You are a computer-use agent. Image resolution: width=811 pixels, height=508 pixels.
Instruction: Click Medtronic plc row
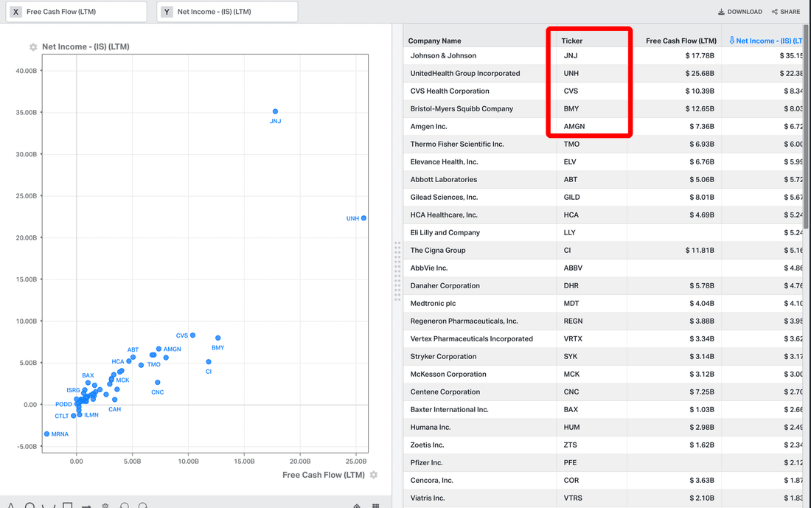(x=603, y=303)
